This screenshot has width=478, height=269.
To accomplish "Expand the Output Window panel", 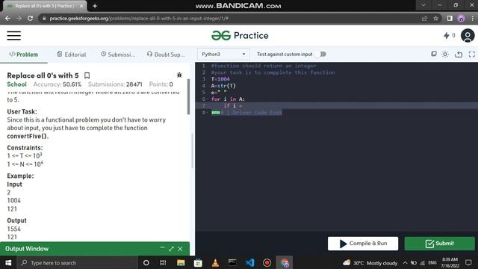I will [x=171, y=249].
